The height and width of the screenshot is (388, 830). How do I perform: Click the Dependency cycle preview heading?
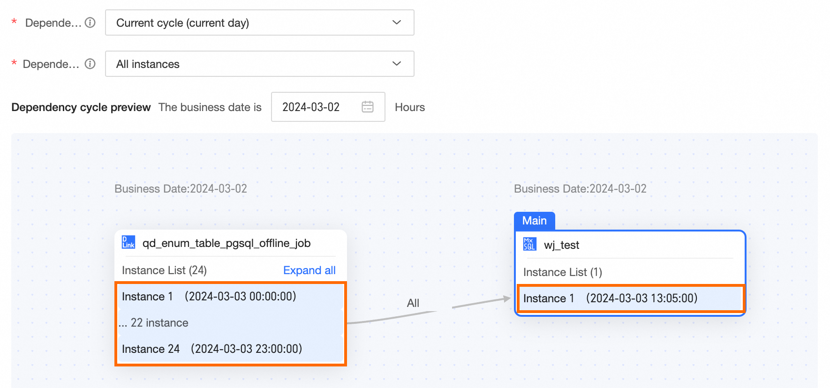coord(81,107)
